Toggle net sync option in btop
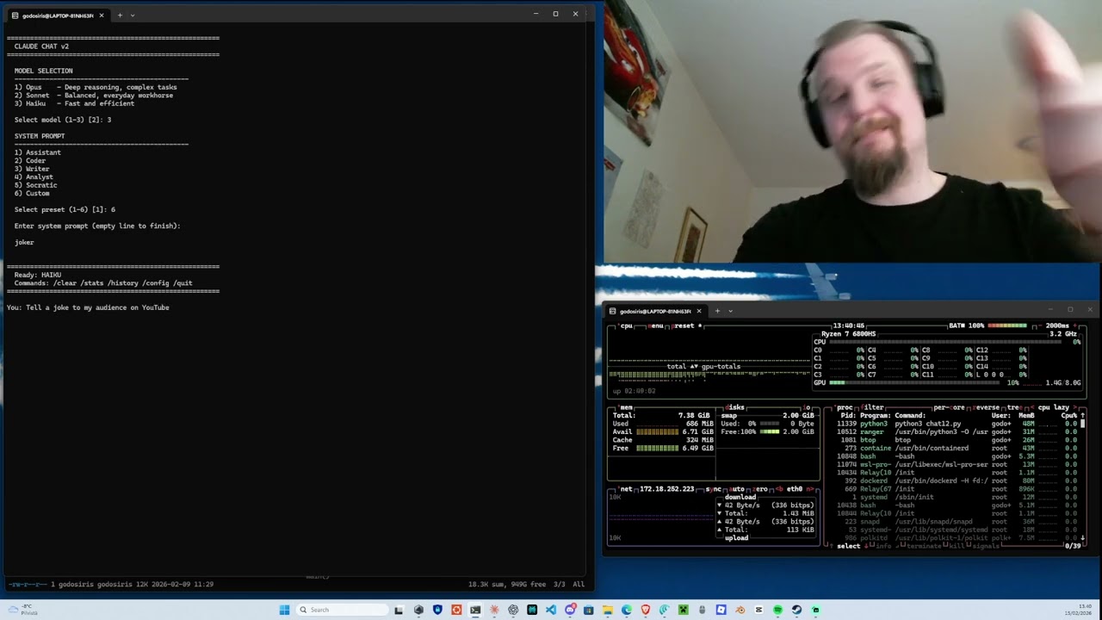1102x620 pixels. pyautogui.click(x=714, y=489)
